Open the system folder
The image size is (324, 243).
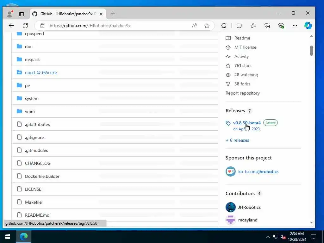point(32,99)
